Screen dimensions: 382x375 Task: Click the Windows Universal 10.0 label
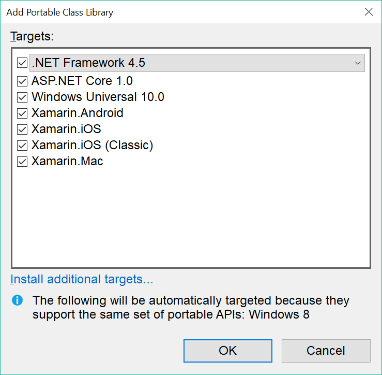click(x=98, y=97)
